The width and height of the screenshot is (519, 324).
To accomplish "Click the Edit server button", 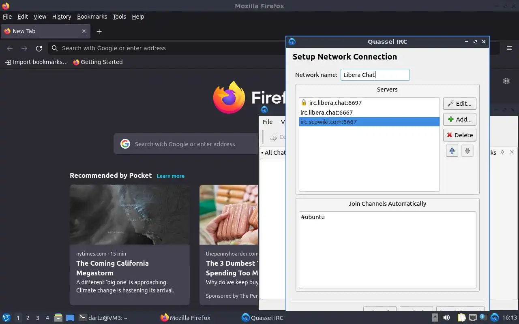I will click(x=459, y=104).
